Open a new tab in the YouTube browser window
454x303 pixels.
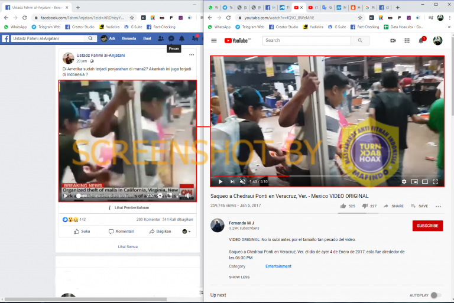coord(397,8)
